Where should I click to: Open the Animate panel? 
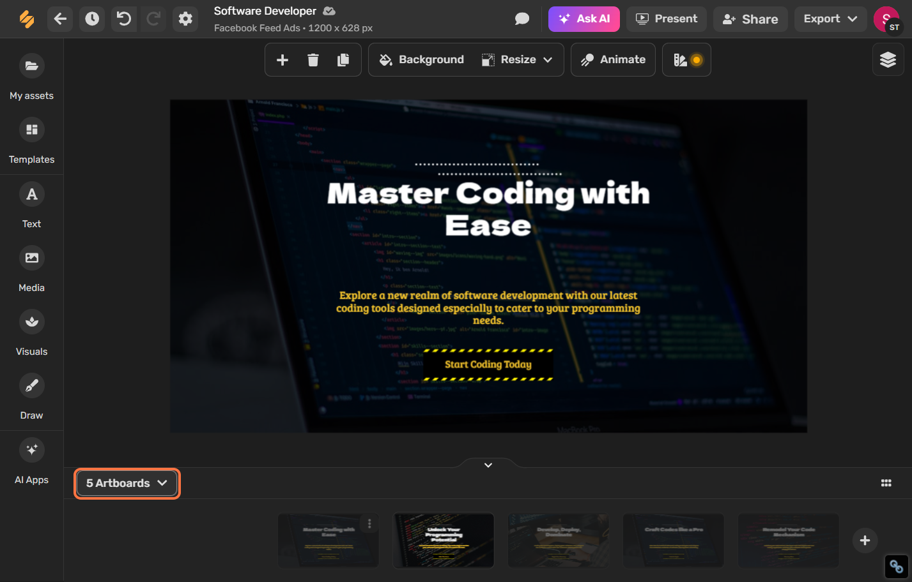coord(613,60)
